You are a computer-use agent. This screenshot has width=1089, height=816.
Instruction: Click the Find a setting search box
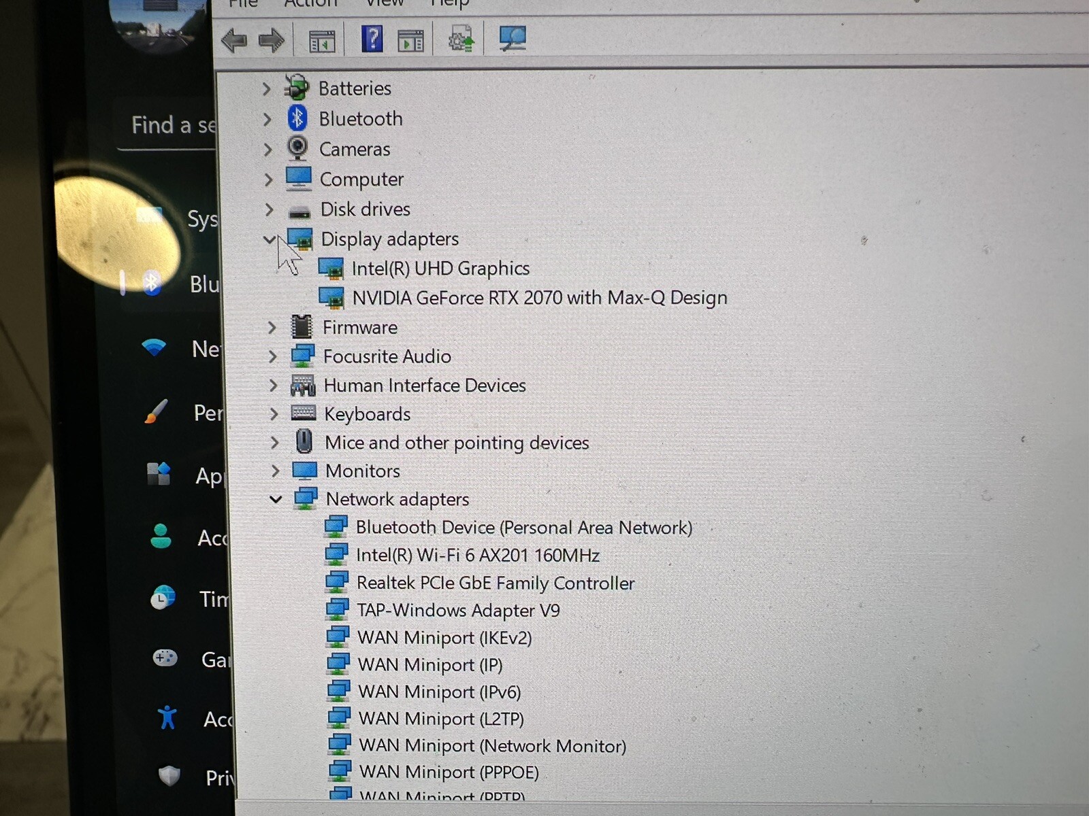(167, 125)
